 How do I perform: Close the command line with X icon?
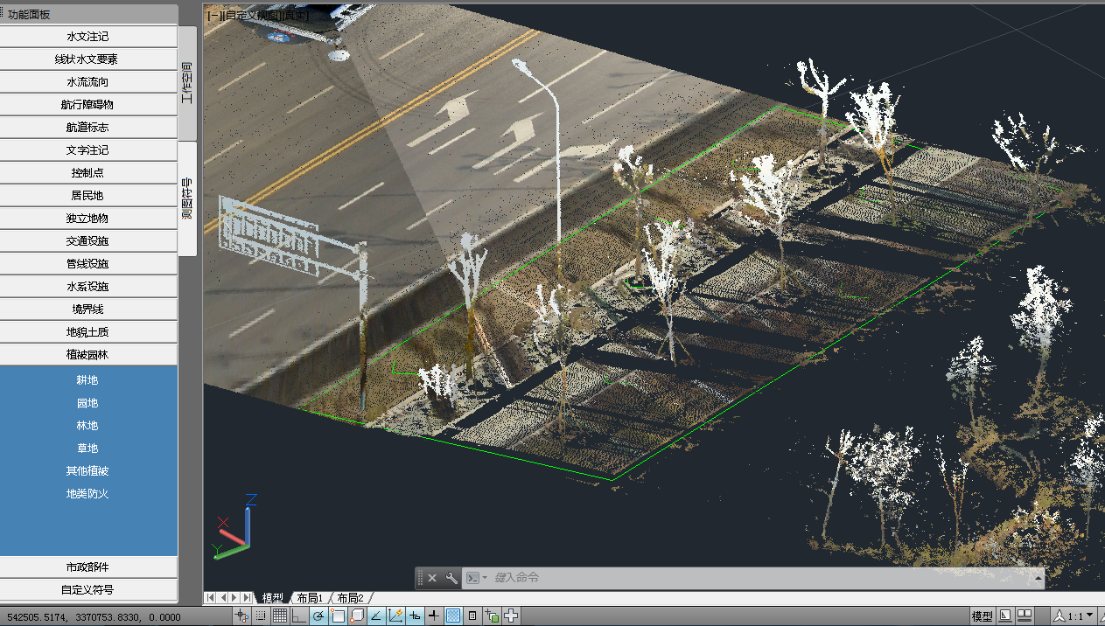(432, 578)
